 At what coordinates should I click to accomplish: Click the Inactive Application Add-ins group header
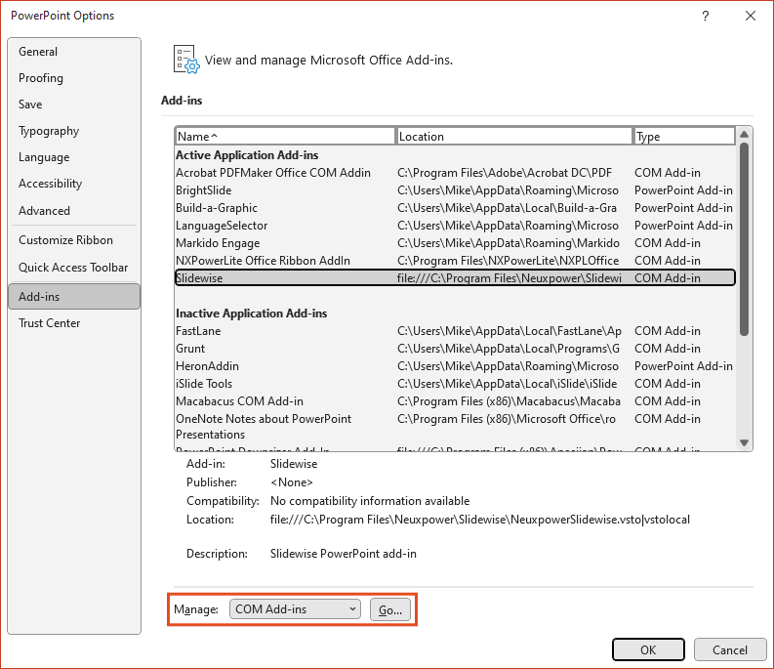(x=251, y=314)
